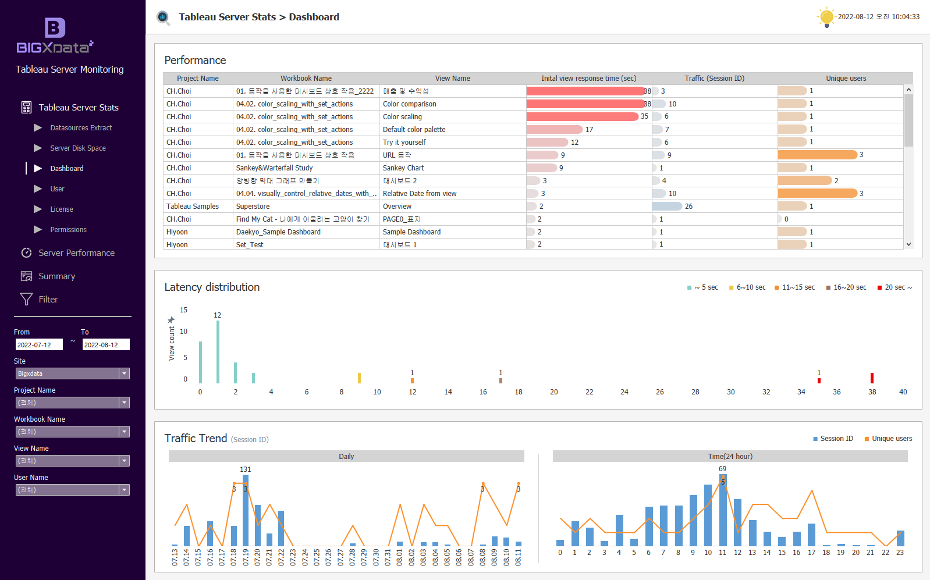
Task: Click the Performance table scroll up arrow
Action: pos(908,90)
